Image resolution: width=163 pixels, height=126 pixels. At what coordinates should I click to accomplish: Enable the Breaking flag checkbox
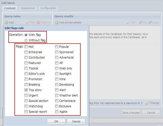point(26,85)
